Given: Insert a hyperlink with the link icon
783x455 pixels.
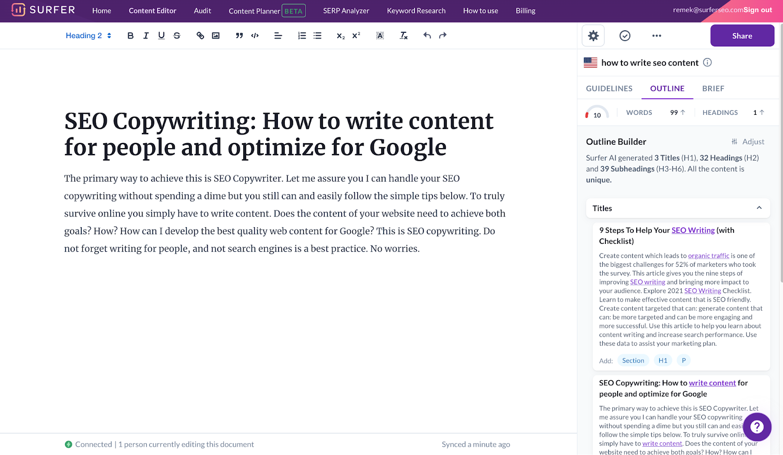Looking at the screenshot, I should 200,36.
